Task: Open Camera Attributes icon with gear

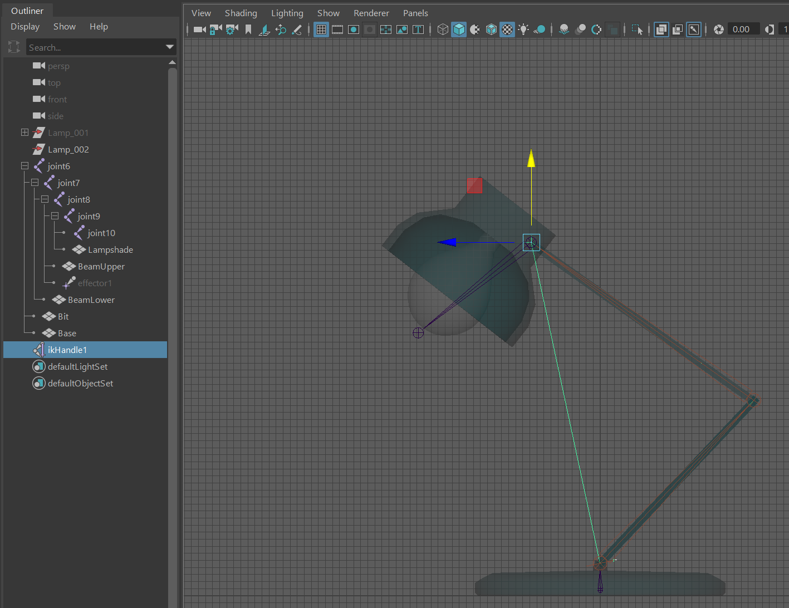Action: (232, 30)
